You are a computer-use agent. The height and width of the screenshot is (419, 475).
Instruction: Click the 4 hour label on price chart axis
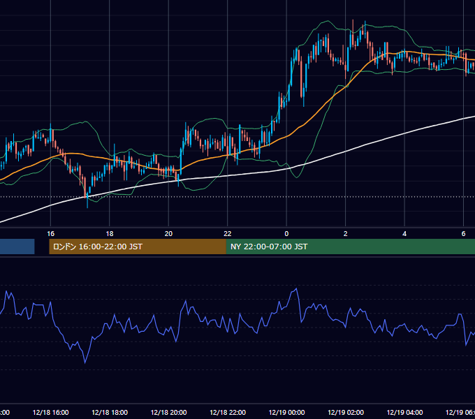click(404, 234)
